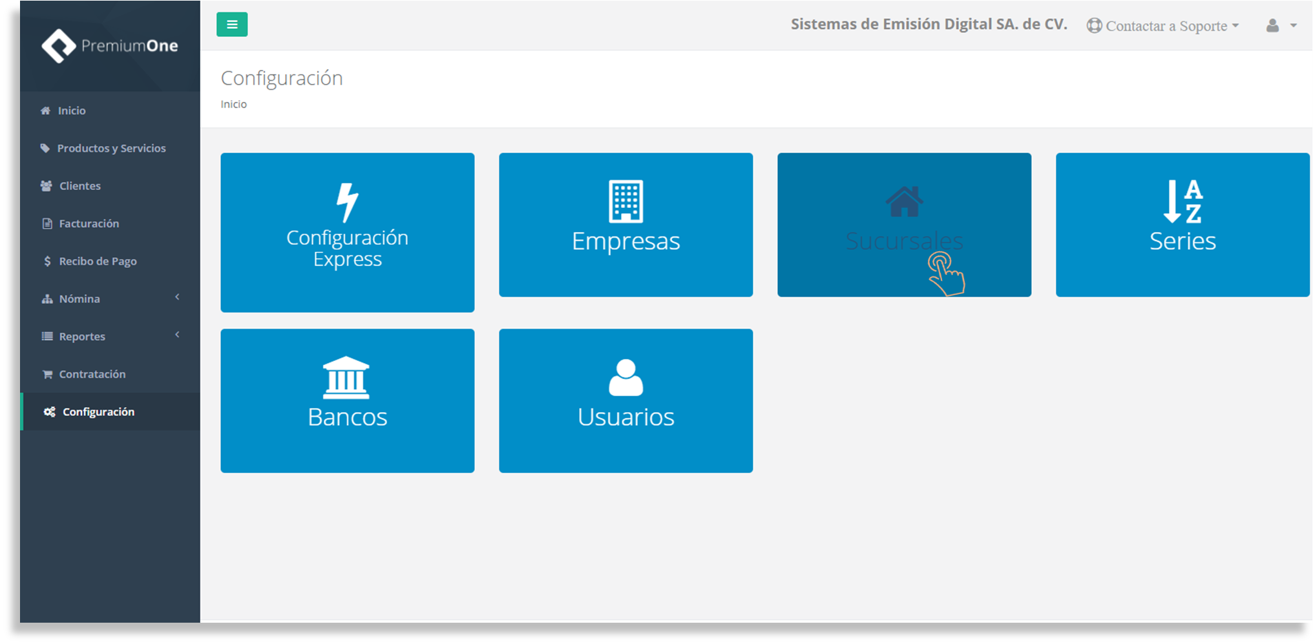1315x644 pixels.
Task: Click the list icon beside Reportes
Action: click(47, 337)
